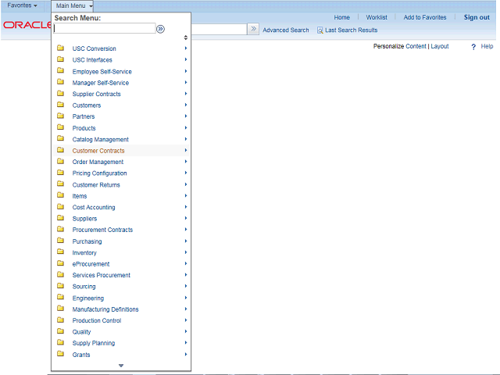Viewport: 500px width, 375px height.
Task: Open the Order Management menu item
Action: coord(98,162)
